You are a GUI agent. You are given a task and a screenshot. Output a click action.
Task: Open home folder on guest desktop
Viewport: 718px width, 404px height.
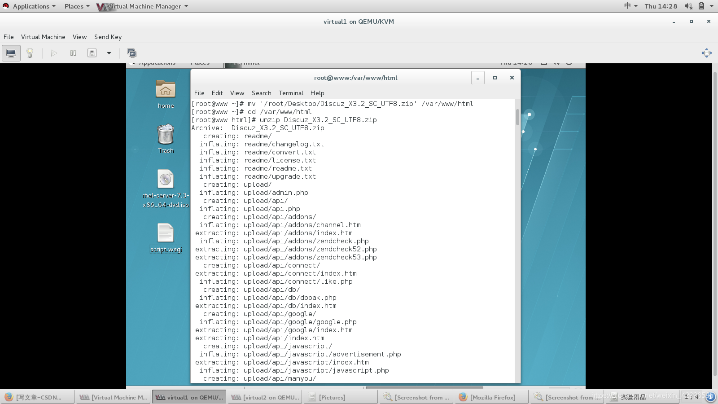[x=166, y=94]
